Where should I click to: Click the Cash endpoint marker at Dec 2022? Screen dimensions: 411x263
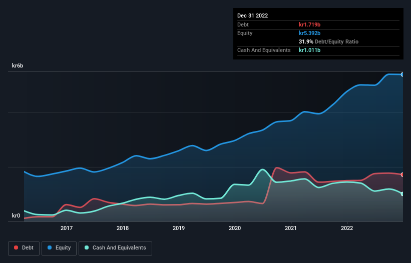point(402,194)
